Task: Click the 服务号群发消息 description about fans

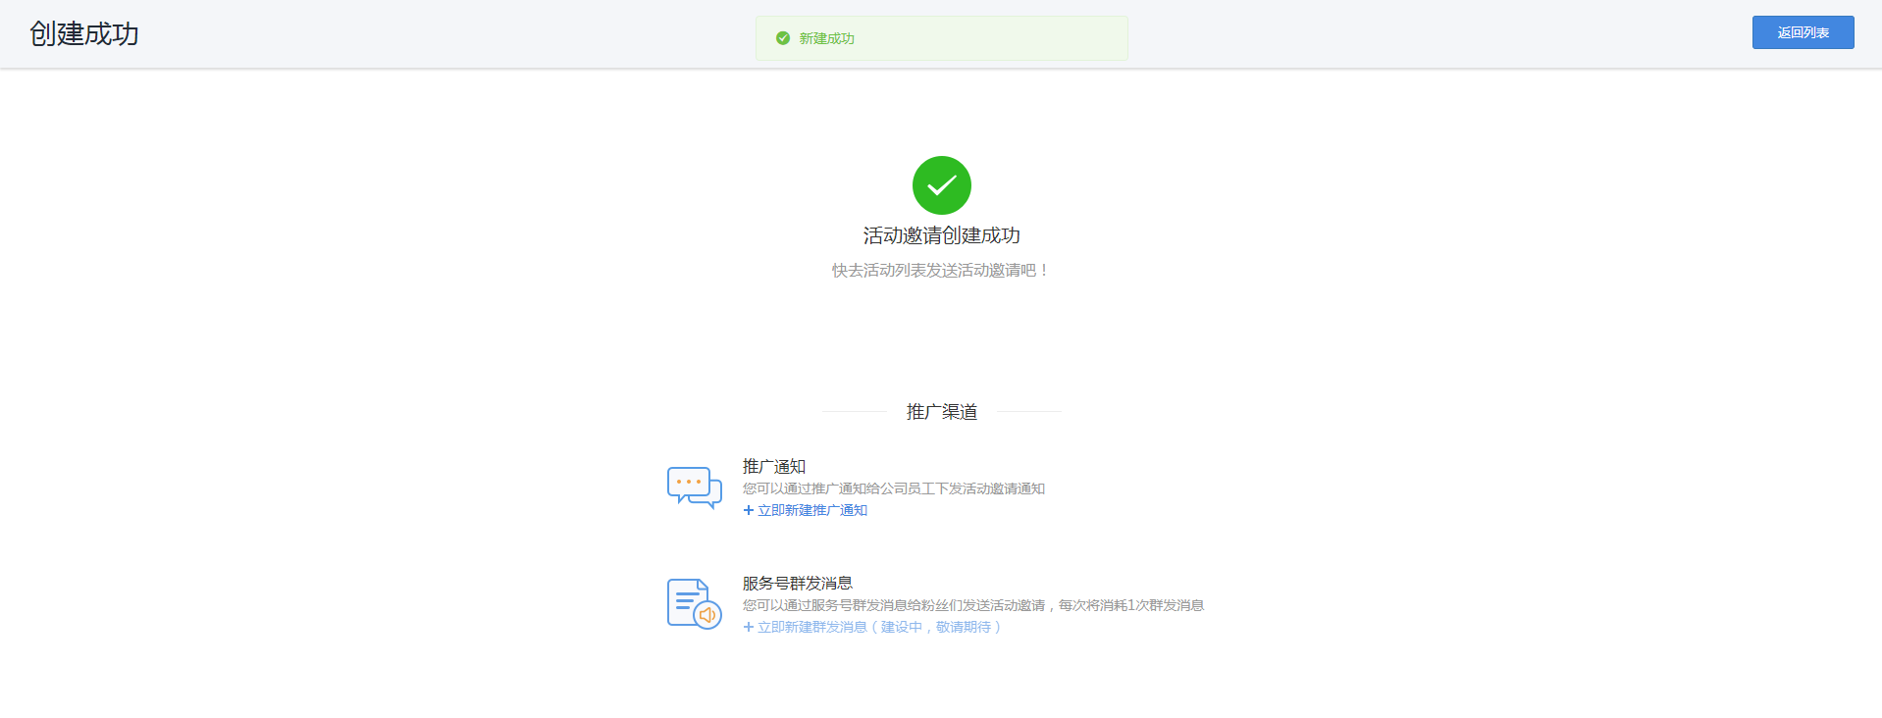Action: click(x=972, y=605)
